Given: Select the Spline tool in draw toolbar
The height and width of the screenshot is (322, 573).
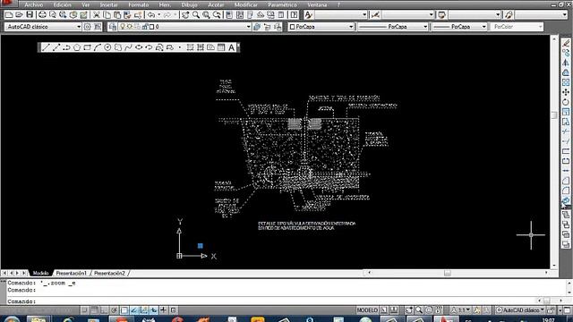Looking at the screenshot, I should pyautogui.click(x=128, y=47).
